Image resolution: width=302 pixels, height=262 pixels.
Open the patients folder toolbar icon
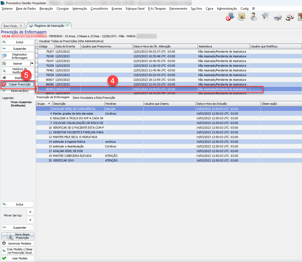point(242,17)
